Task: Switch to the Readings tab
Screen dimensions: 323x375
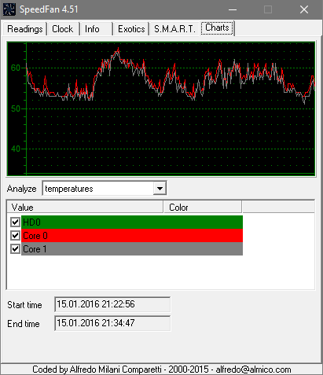Action: (25, 29)
